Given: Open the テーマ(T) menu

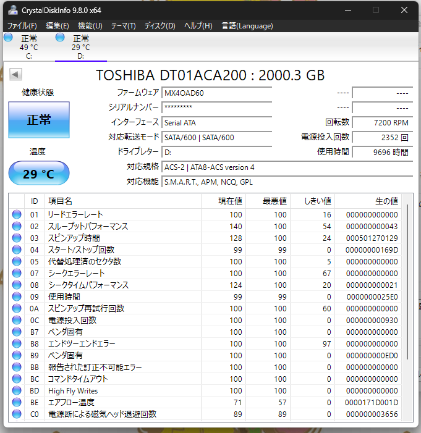Looking at the screenshot, I should (123, 26).
